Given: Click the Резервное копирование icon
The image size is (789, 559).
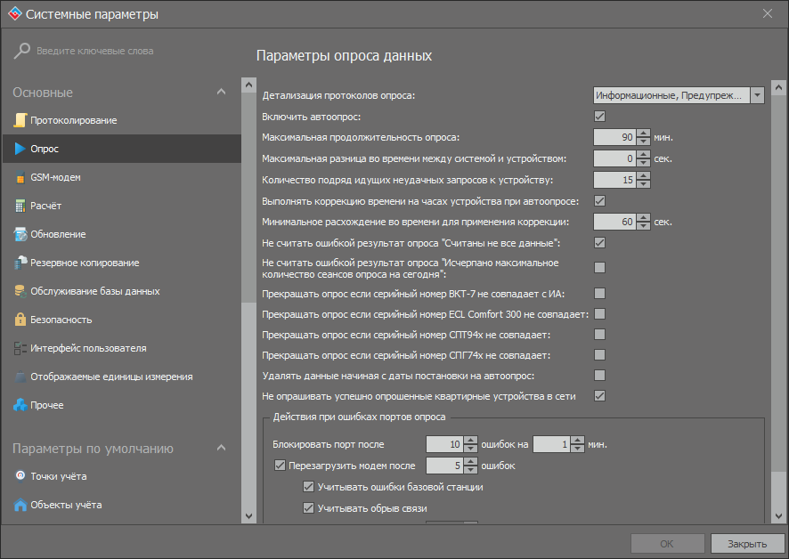Looking at the screenshot, I should tap(20, 263).
